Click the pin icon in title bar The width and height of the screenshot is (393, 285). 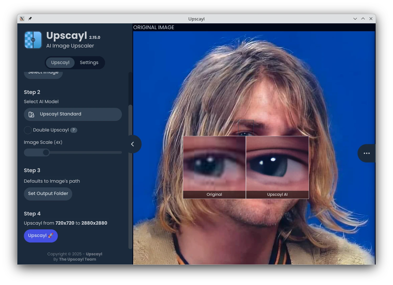[30, 19]
